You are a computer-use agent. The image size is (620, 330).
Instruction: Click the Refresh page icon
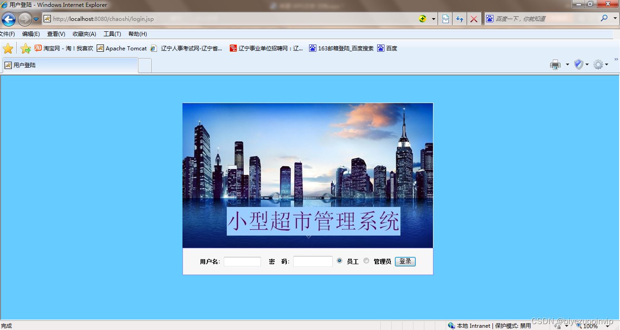460,19
